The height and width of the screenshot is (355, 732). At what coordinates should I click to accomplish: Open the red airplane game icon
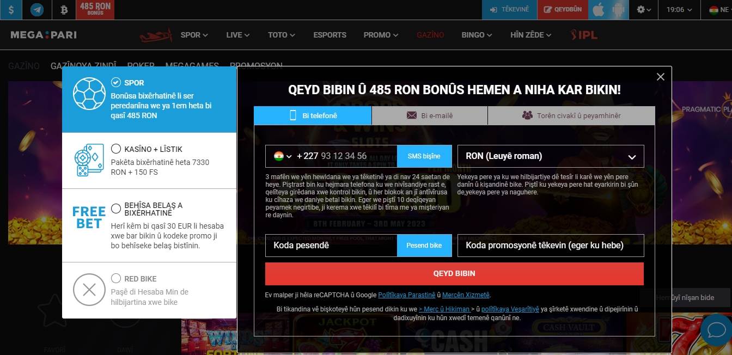(x=156, y=35)
